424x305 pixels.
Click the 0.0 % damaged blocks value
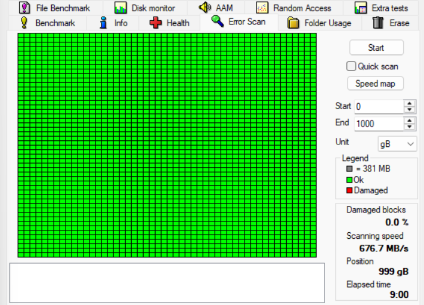pos(397,222)
